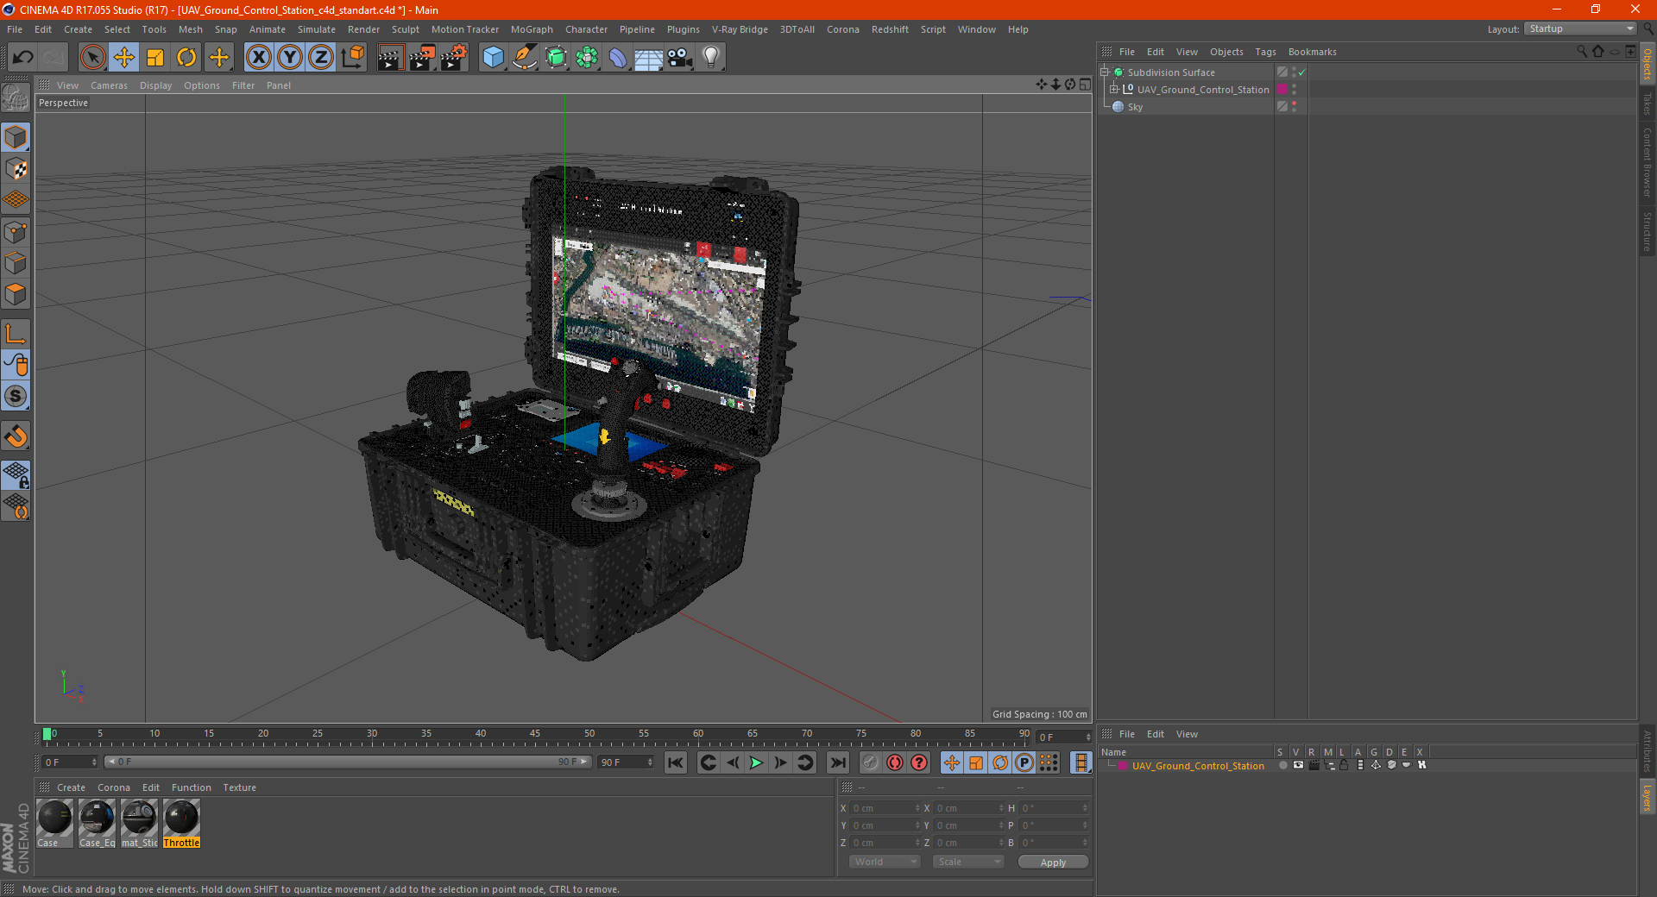Render the active view
This screenshot has height=897, width=1657.
(x=390, y=58)
